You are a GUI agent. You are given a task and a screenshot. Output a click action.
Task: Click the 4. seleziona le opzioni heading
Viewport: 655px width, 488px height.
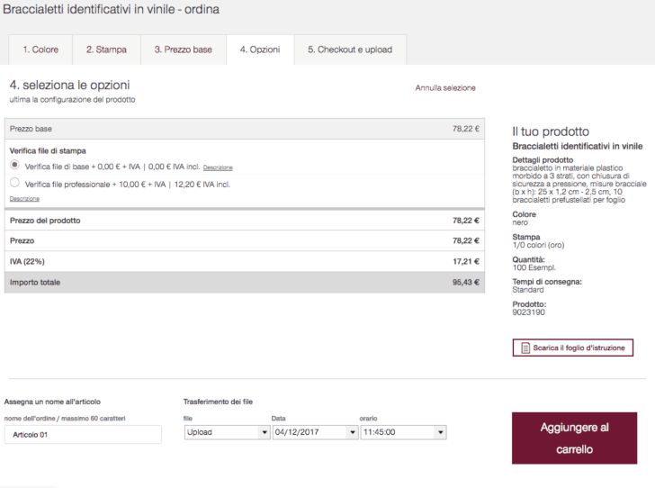pos(70,85)
